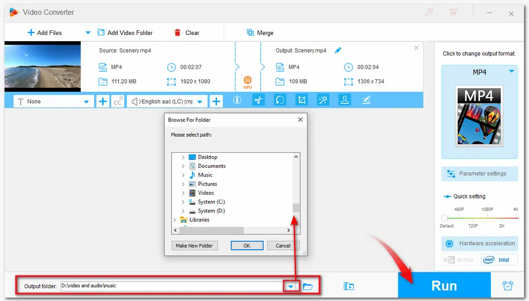Image resolution: width=529 pixels, height=301 pixels.
Task: Open the output folder path dropdown arrow
Action: pos(290,287)
